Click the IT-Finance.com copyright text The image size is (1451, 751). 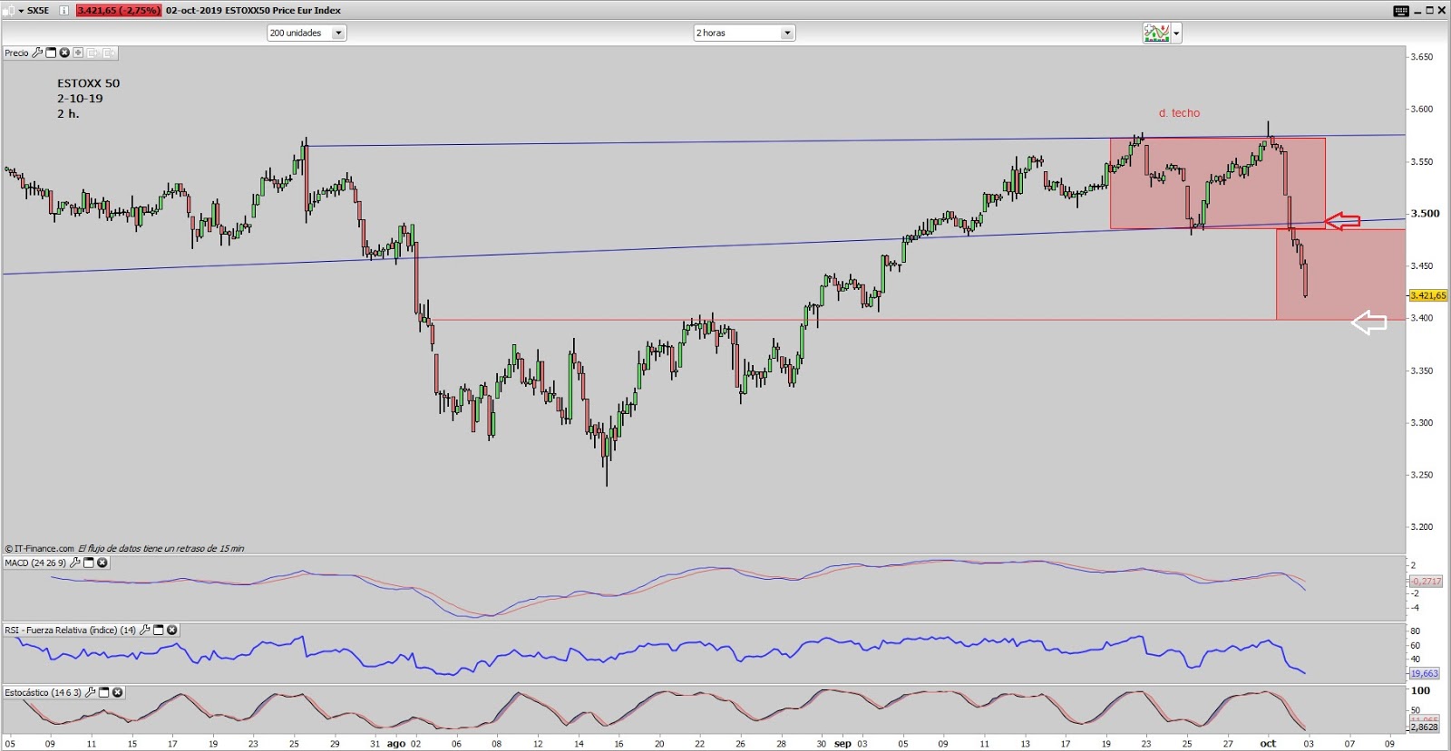click(x=40, y=548)
